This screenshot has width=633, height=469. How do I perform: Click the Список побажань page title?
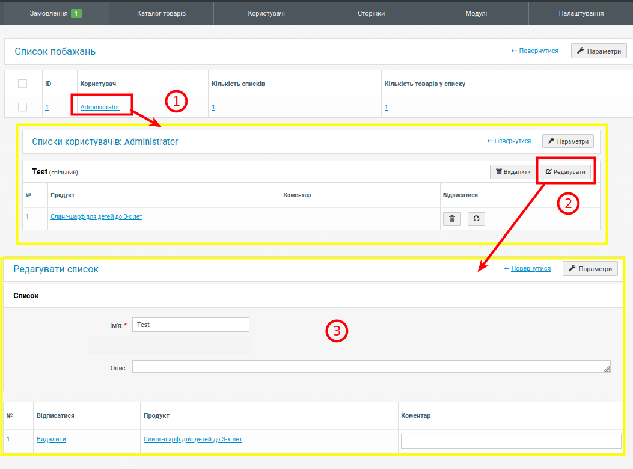point(55,52)
